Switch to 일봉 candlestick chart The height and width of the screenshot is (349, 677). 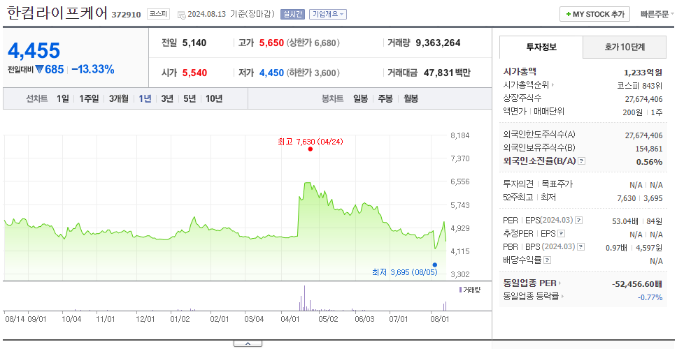point(360,98)
